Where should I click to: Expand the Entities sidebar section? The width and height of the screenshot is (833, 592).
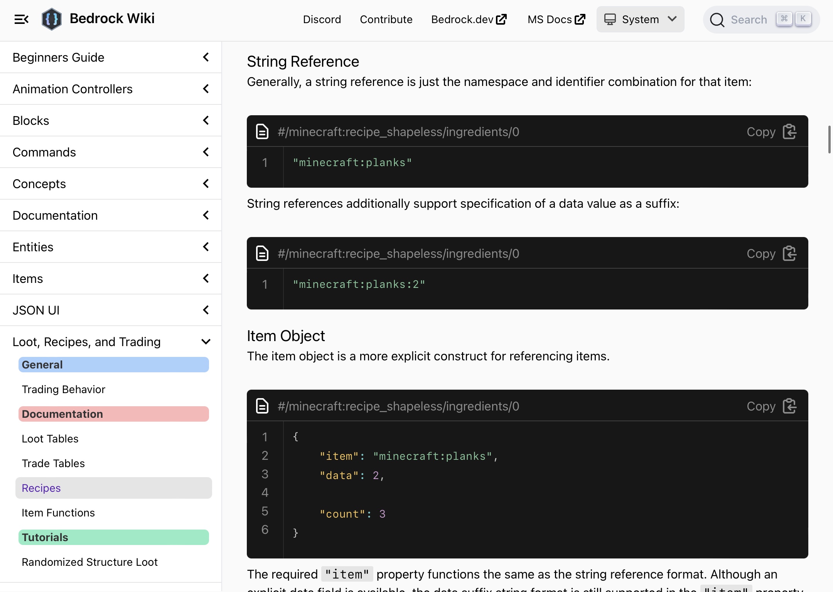[111, 247]
